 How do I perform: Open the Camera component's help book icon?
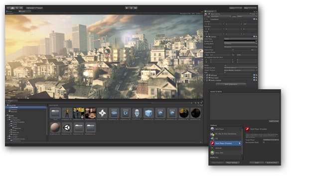pyautogui.click(x=254, y=37)
